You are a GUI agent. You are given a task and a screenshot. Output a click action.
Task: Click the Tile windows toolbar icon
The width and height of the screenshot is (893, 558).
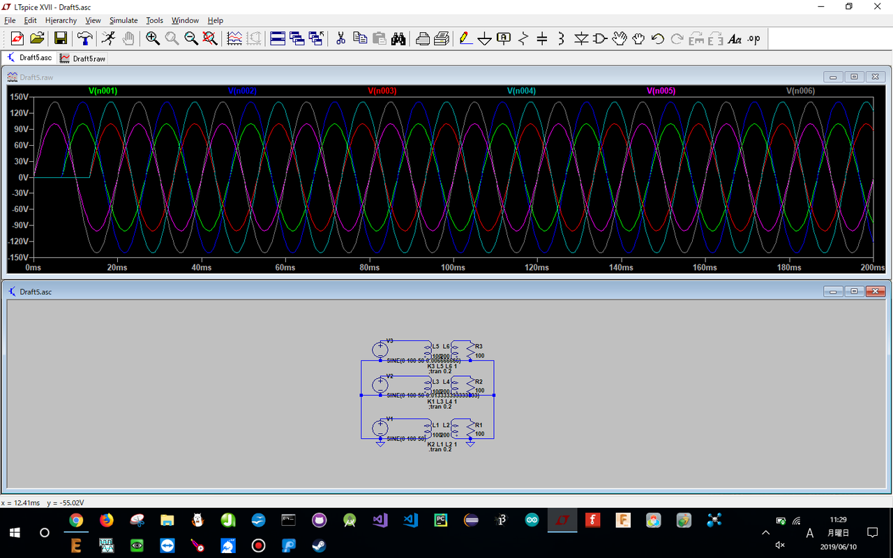point(278,38)
